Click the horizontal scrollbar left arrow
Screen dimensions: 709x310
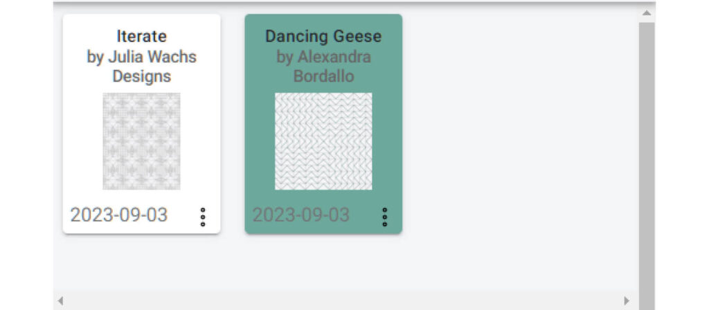pyautogui.click(x=61, y=301)
